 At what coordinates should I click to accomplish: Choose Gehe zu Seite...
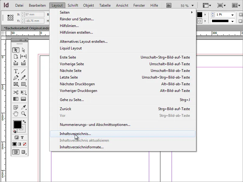123,100
